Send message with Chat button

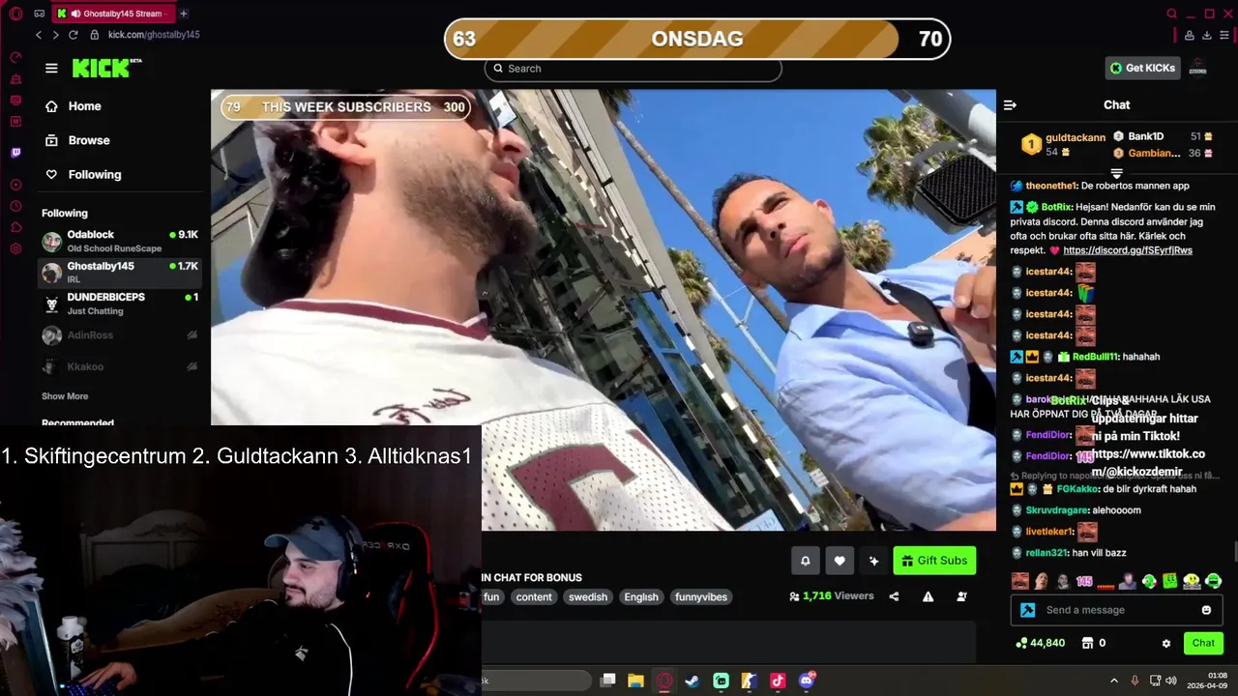click(x=1203, y=643)
